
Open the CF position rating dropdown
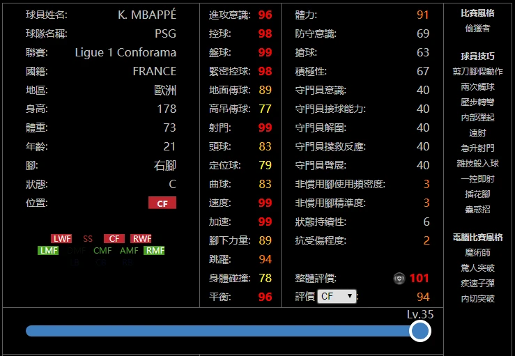pyautogui.click(x=337, y=296)
